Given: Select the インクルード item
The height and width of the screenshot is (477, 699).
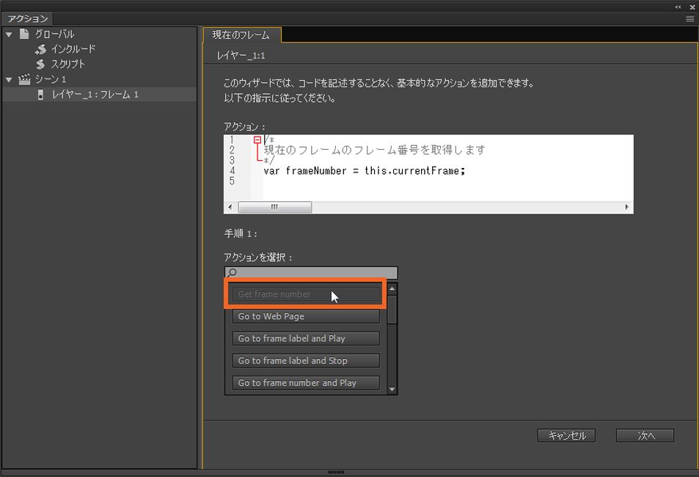Looking at the screenshot, I should click(73, 49).
